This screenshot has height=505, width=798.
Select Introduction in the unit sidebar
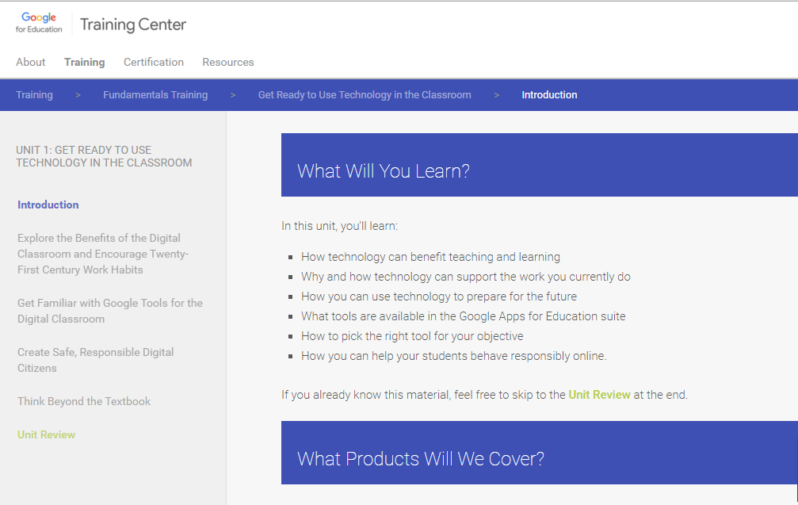48,205
